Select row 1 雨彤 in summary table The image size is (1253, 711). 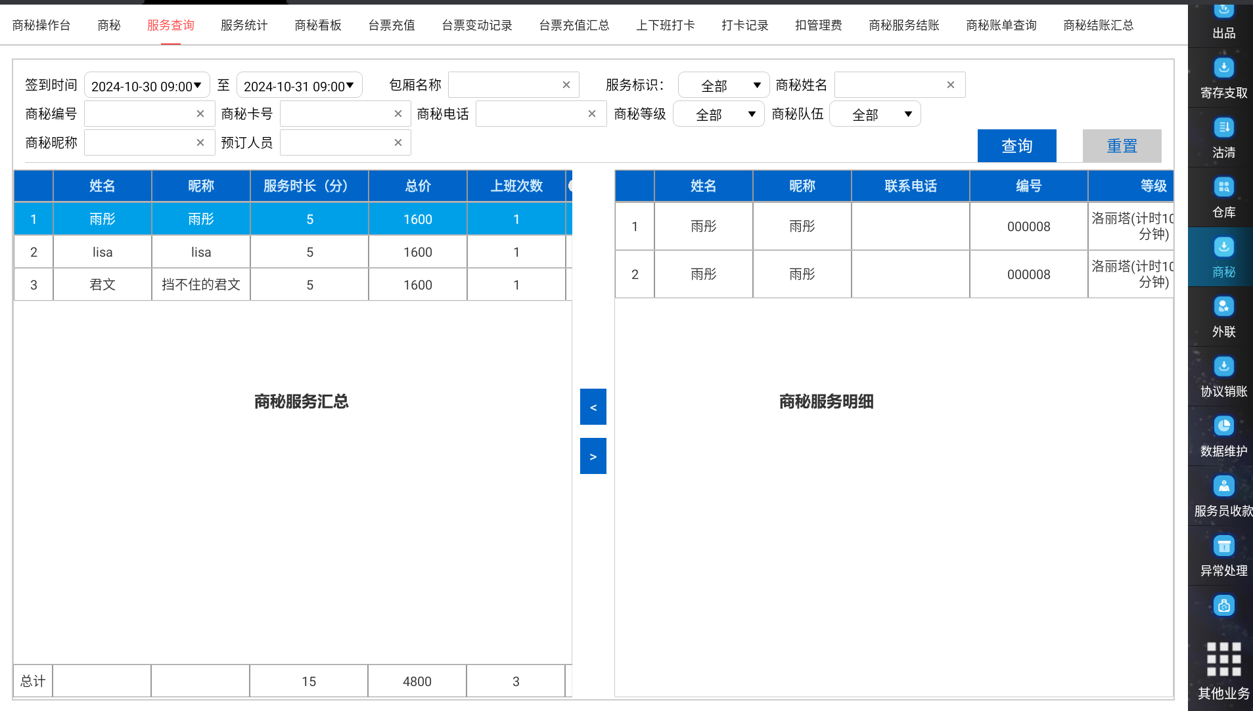pyautogui.click(x=293, y=219)
